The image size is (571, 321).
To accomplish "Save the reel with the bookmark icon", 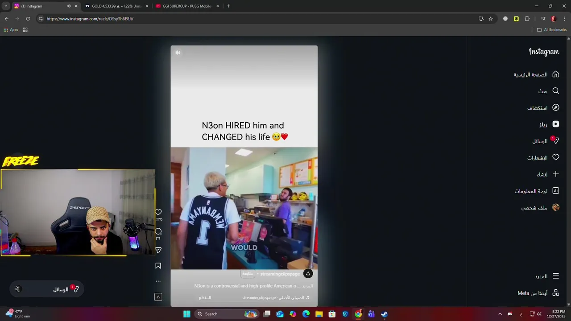I will 158,266.
